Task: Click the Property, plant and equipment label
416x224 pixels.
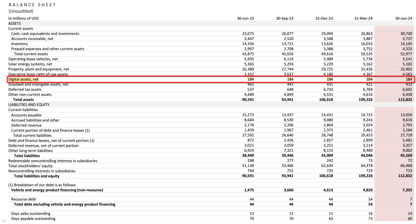Action: point(39,69)
